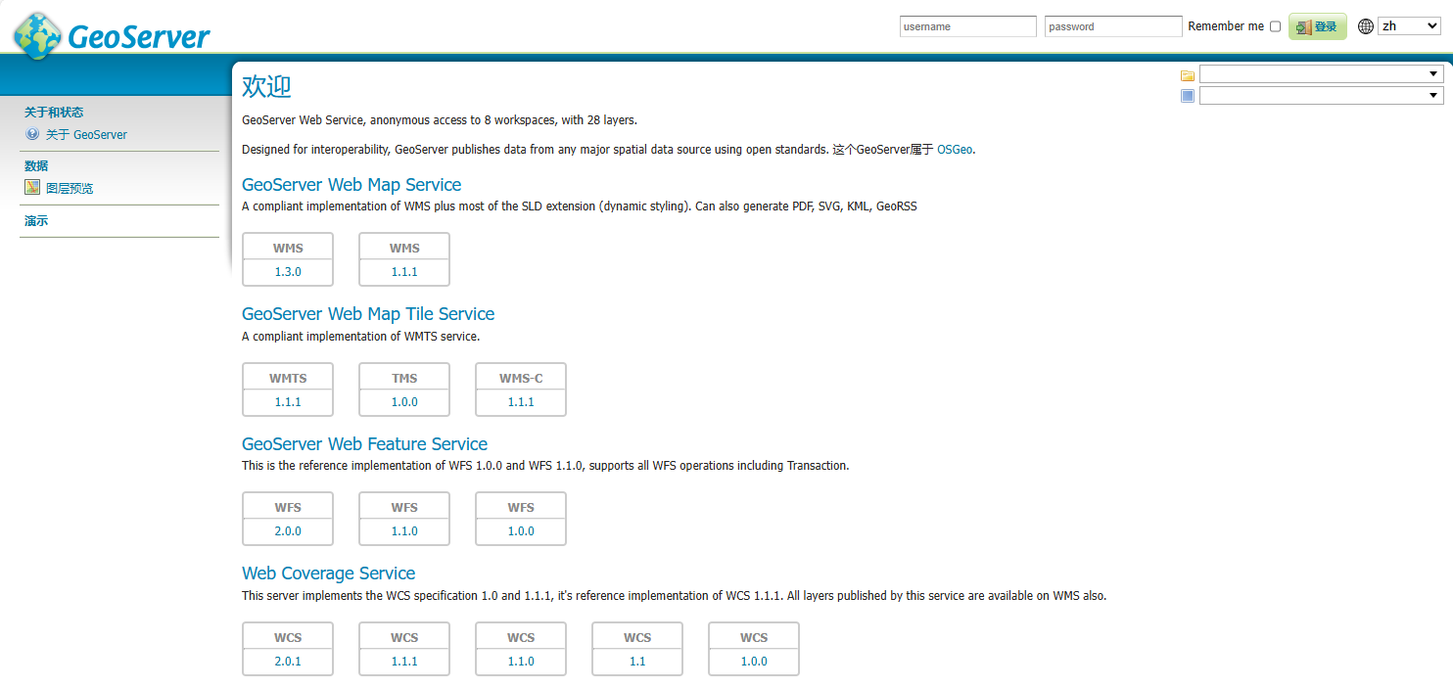1453x688 pixels.
Task: Click the workspace folder icon
Action: [x=1188, y=75]
